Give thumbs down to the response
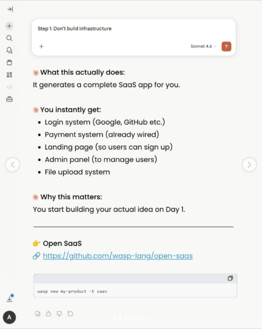Image resolution: width=262 pixels, height=329 pixels. point(59,314)
